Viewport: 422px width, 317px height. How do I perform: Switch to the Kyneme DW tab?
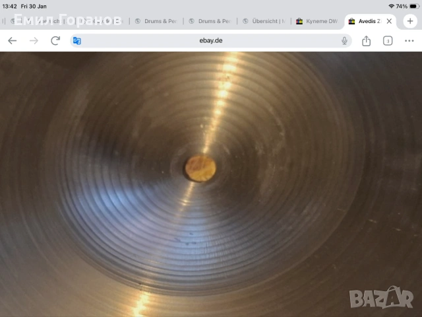(318, 21)
